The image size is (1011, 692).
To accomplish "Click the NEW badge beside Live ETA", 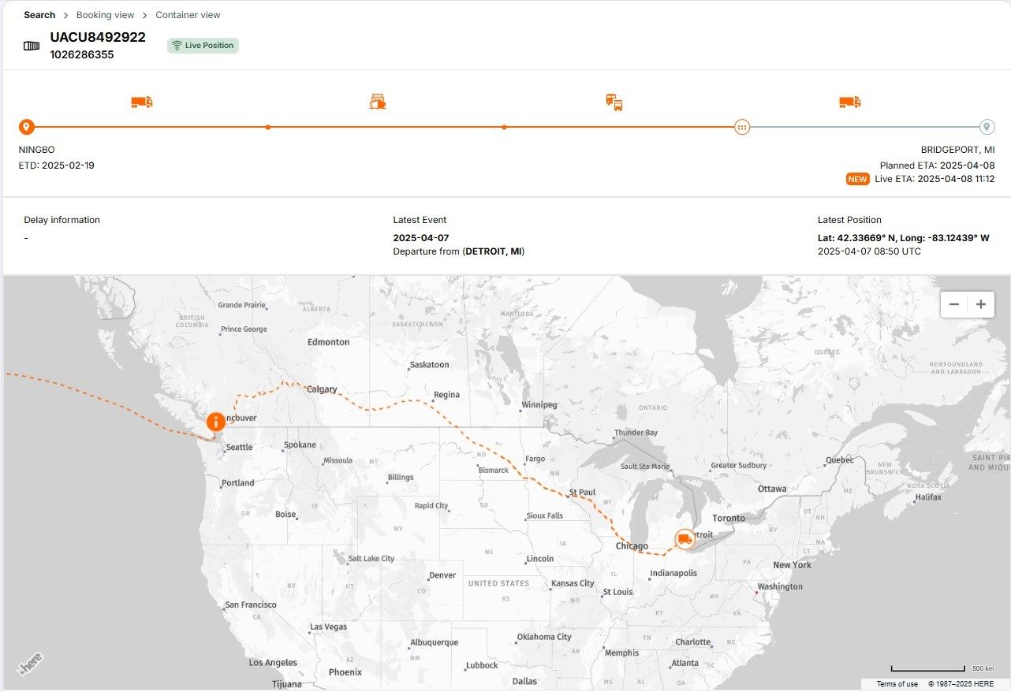I will 857,179.
